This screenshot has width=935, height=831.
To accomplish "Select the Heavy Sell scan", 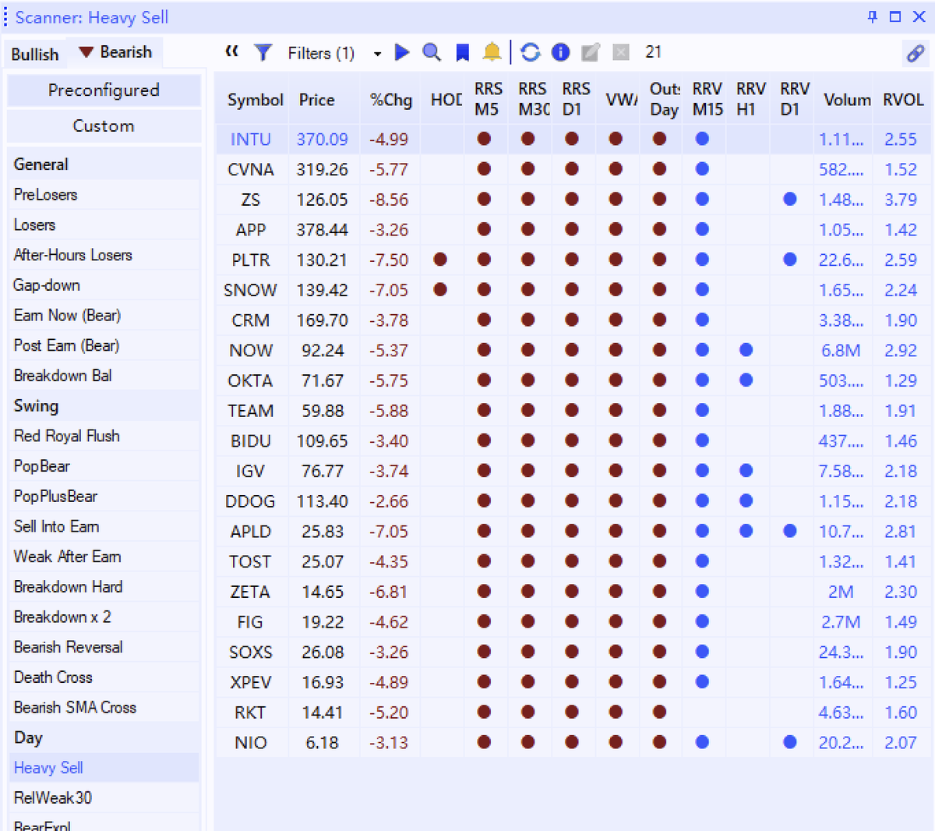I will [x=104, y=768].
